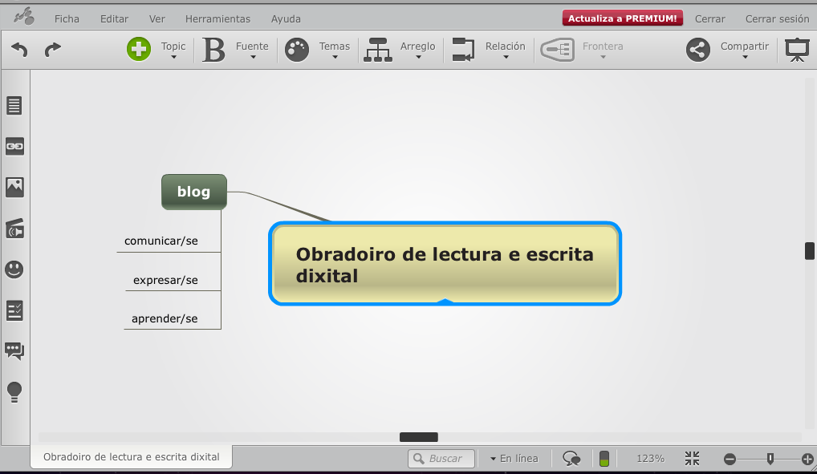The width and height of the screenshot is (817, 474).
Task: Click the Cerrar sesión link
Action: [x=777, y=18]
